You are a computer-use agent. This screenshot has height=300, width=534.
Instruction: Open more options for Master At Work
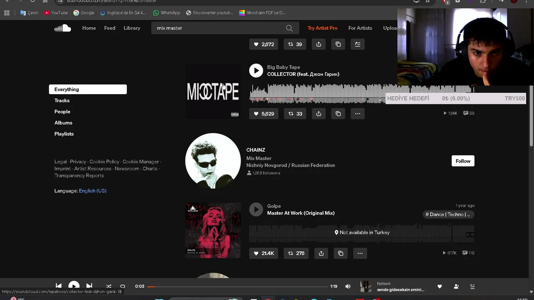pos(360,253)
